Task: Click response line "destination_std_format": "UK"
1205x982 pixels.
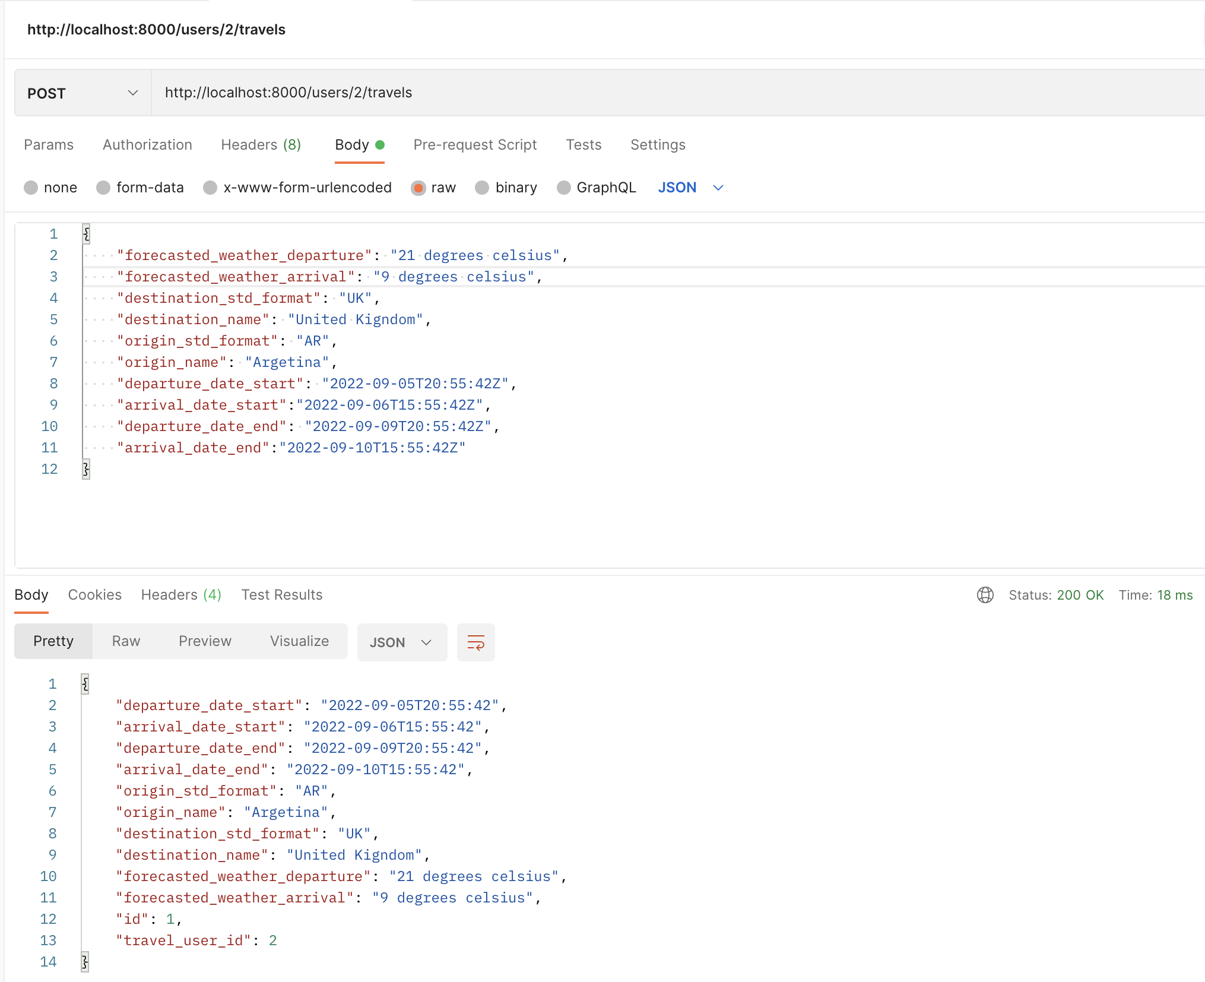Action: pos(247,834)
